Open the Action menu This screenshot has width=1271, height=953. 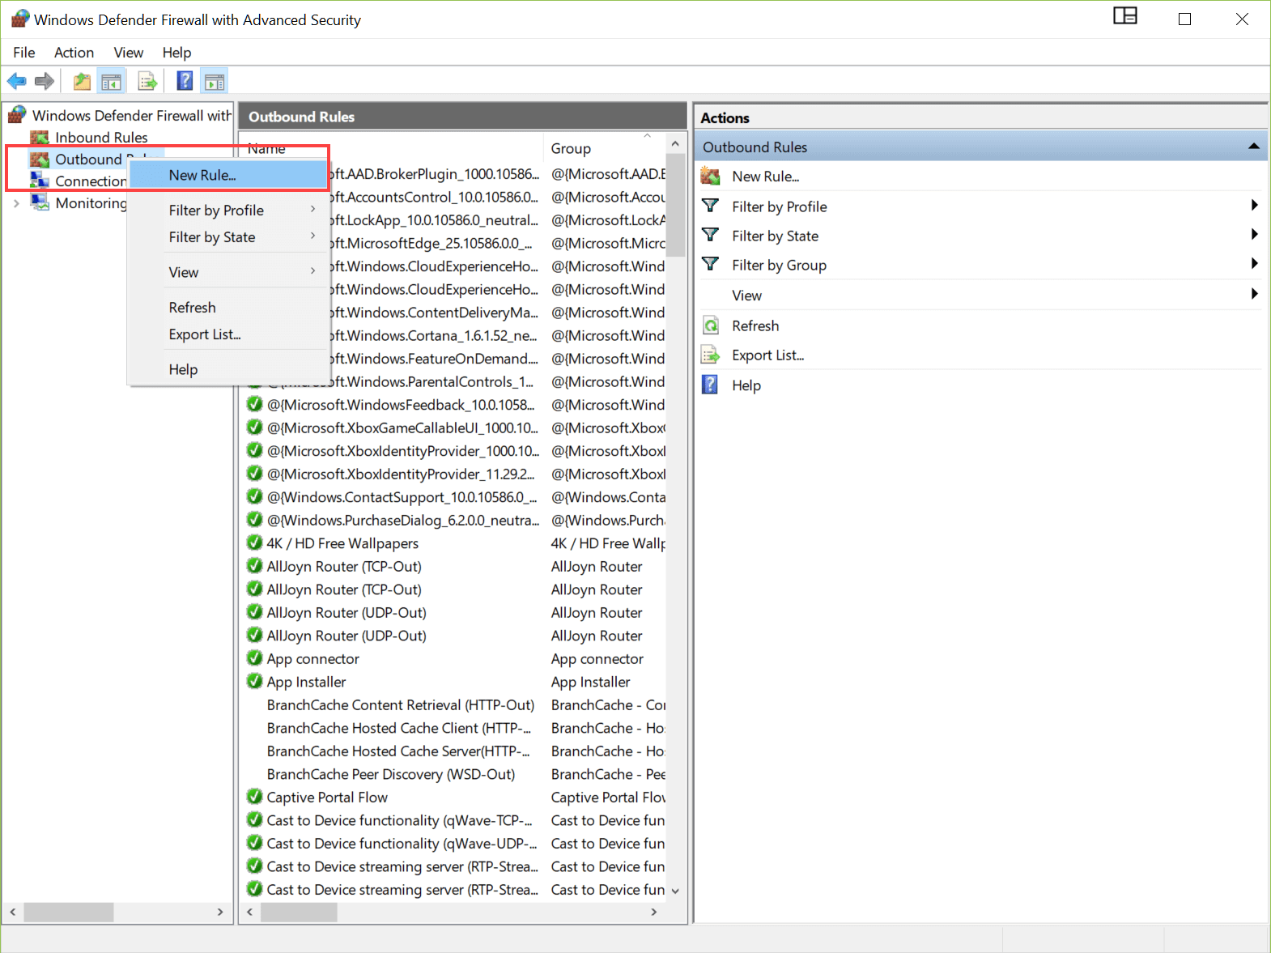[x=74, y=53]
